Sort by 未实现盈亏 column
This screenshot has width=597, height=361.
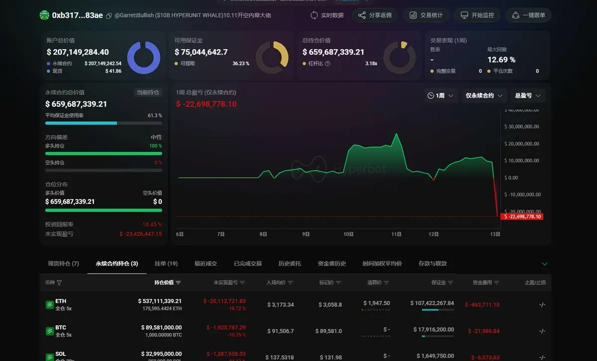click(x=229, y=283)
